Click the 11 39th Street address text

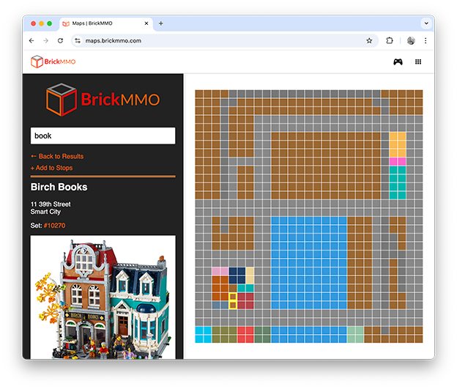(x=51, y=204)
